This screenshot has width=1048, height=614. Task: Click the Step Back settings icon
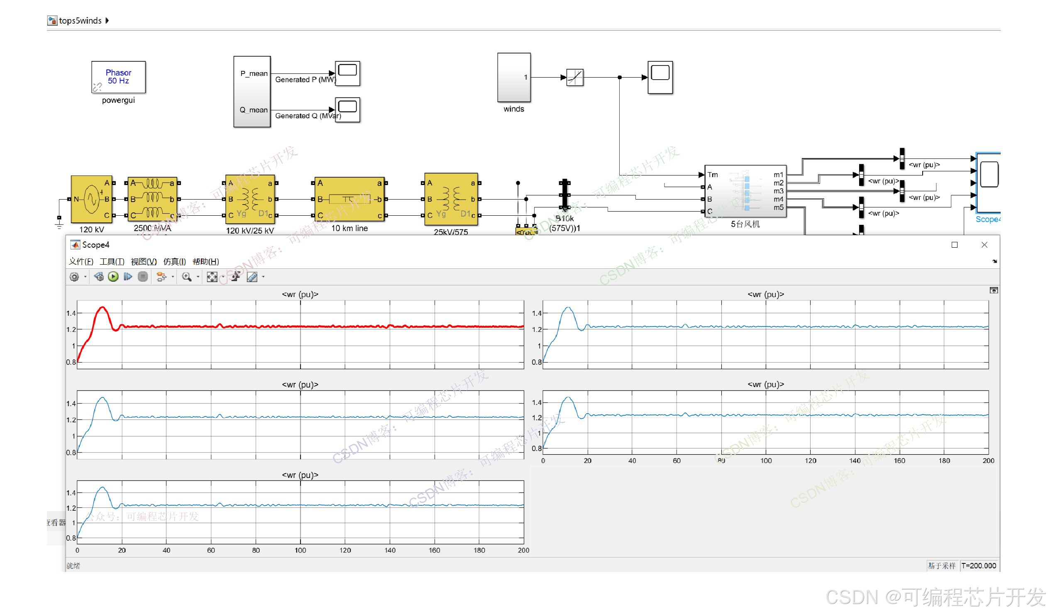[98, 277]
